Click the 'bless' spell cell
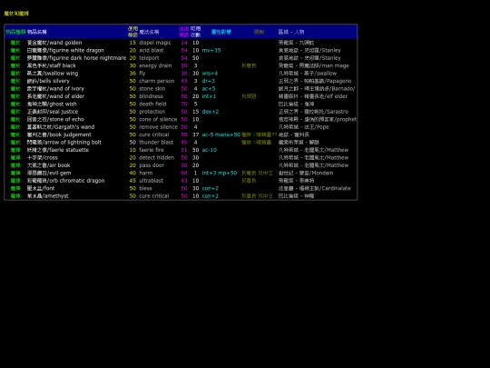 pos(145,188)
